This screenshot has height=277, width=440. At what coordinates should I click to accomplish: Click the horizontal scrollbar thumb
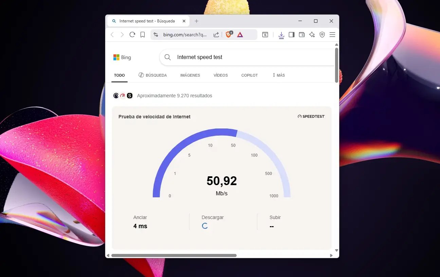click(x=174, y=255)
